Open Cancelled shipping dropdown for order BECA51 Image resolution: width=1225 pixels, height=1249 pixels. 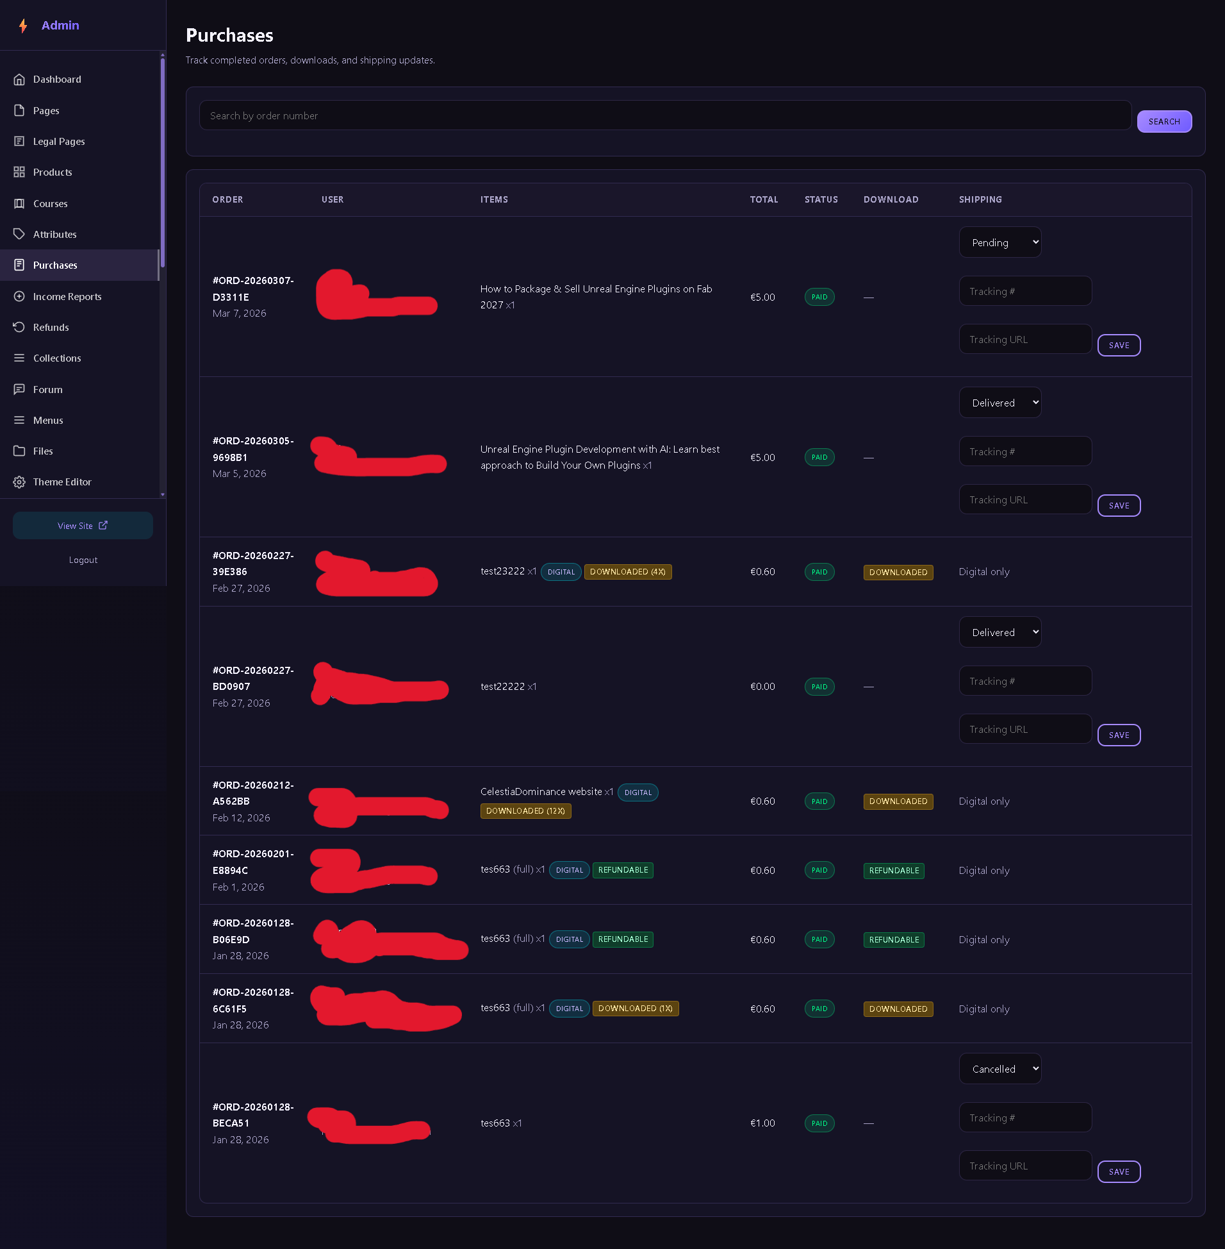pos(1000,1069)
